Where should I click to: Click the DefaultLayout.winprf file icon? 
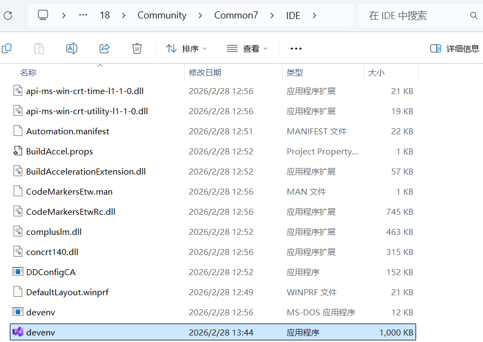click(x=18, y=291)
